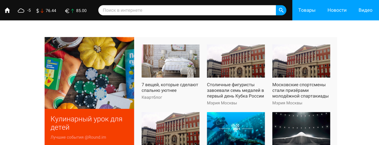Click the -5 temperature reading
Image resolution: width=379 pixels, height=145 pixels.
tap(29, 10)
